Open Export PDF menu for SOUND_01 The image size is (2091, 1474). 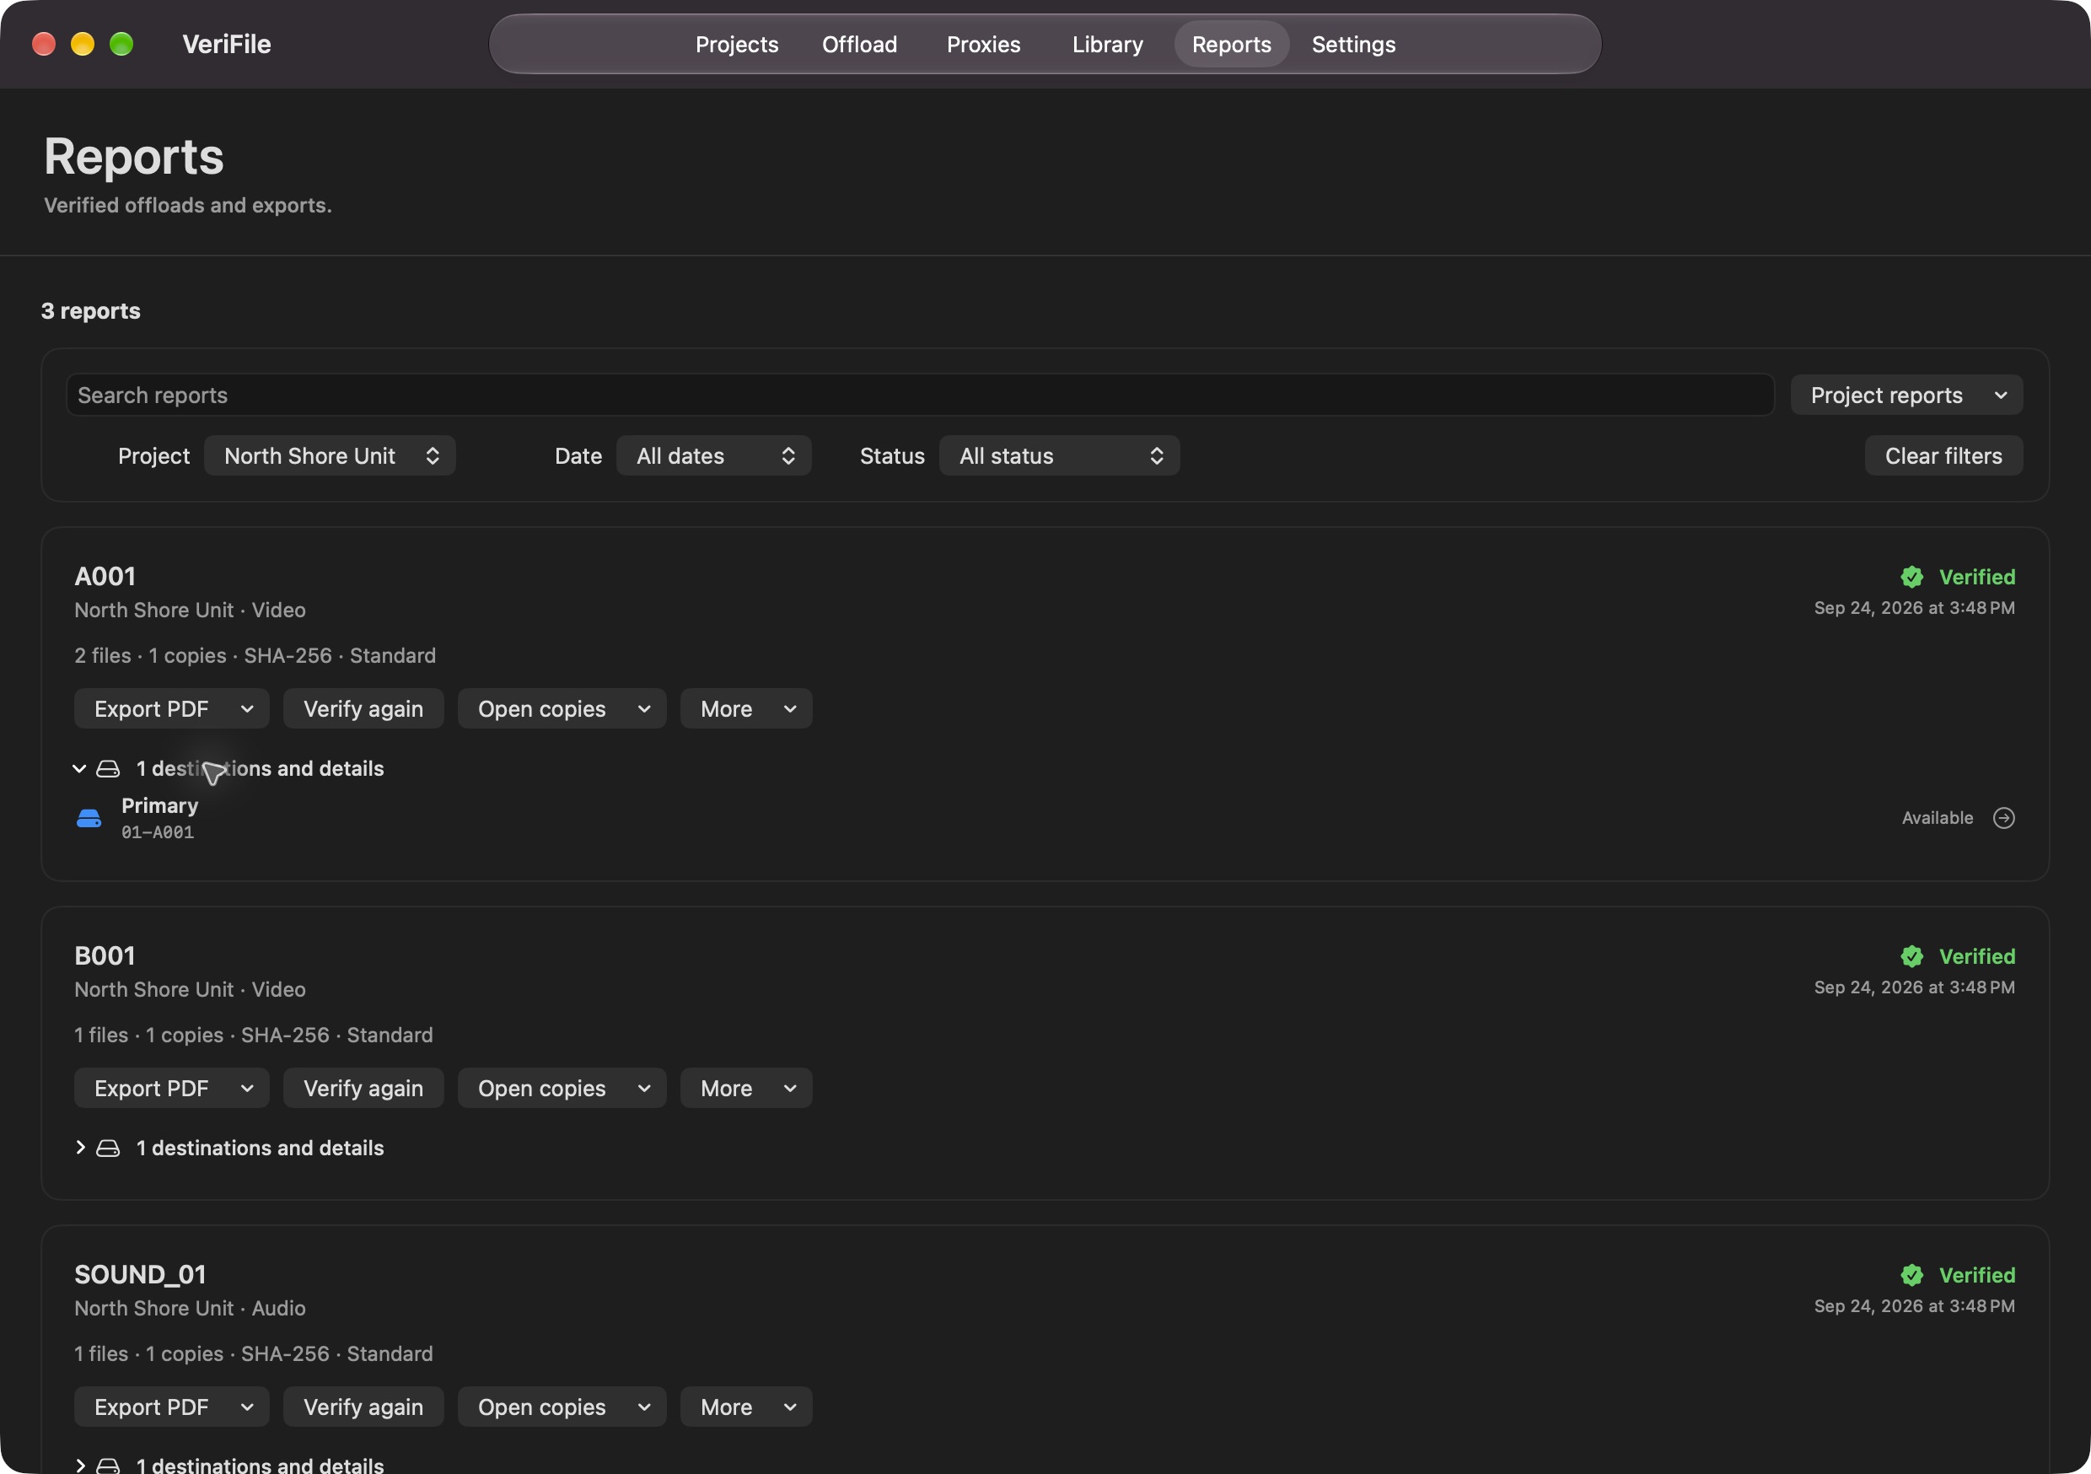click(171, 1407)
